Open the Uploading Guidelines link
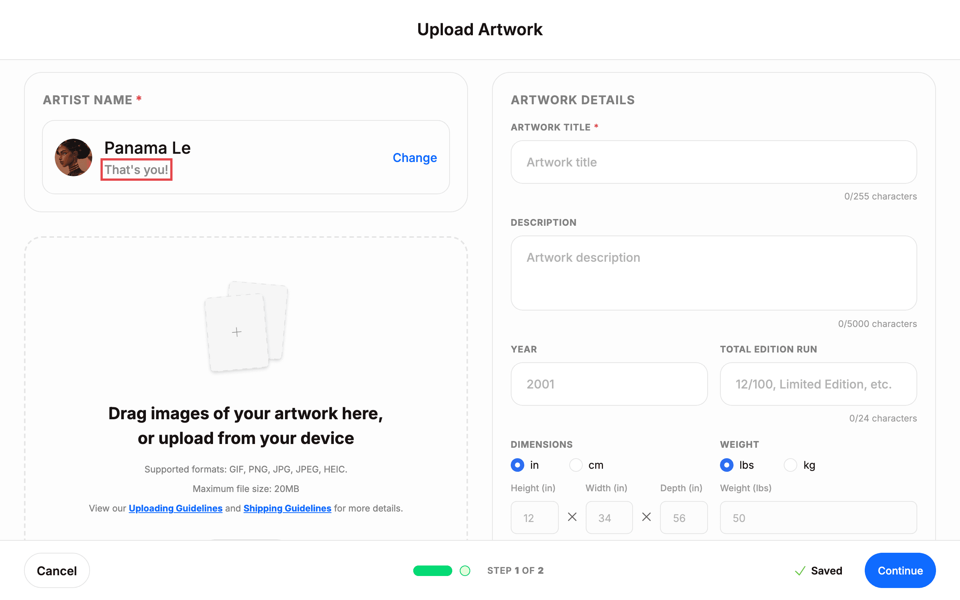960x600 pixels. (175, 508)
